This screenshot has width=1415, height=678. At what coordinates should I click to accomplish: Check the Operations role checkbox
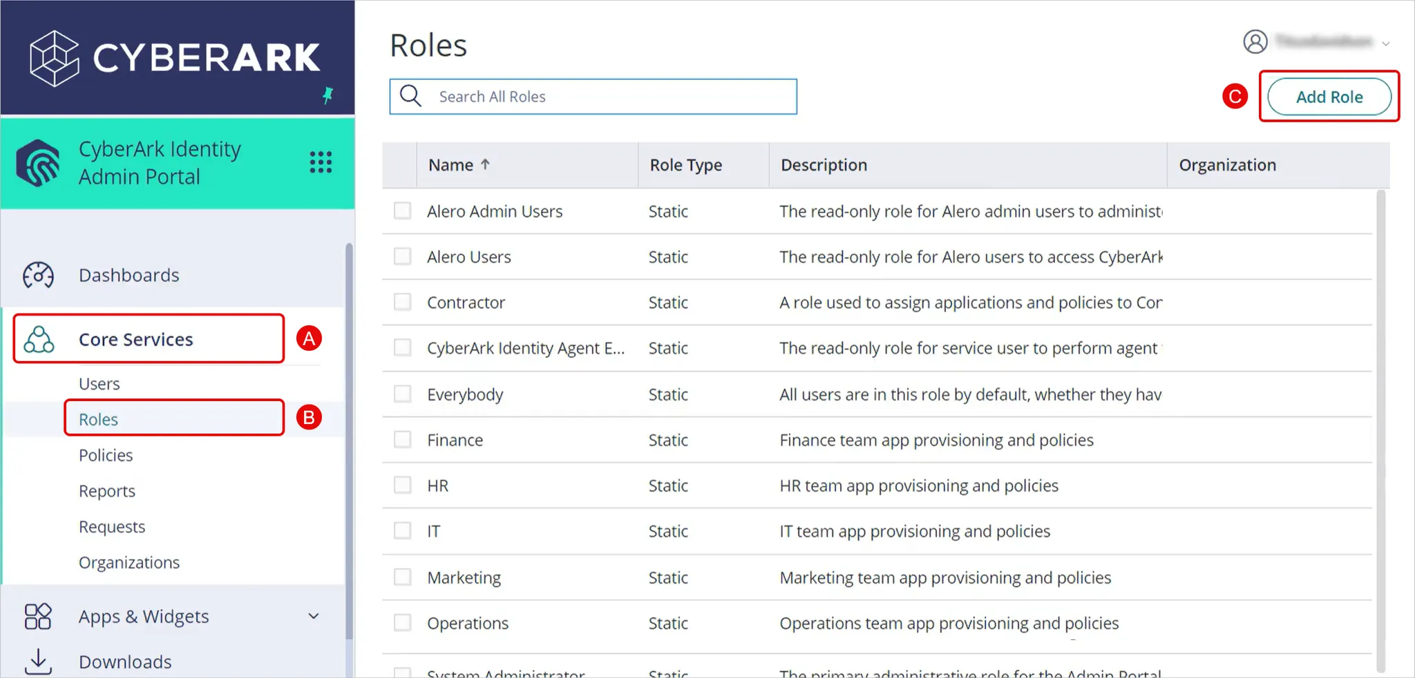[x=402, y=622]
